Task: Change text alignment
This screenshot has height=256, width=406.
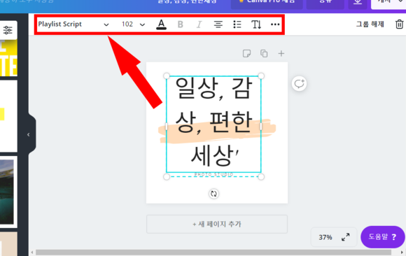Action: (218, 24)
